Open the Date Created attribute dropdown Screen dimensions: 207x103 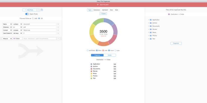point(7,33)
